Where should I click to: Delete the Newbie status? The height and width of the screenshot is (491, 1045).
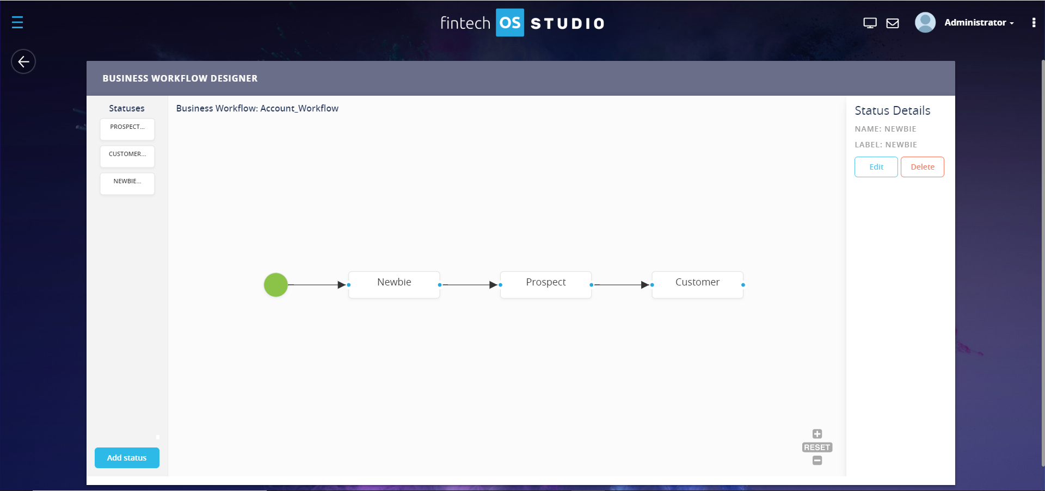coord(922,167)
